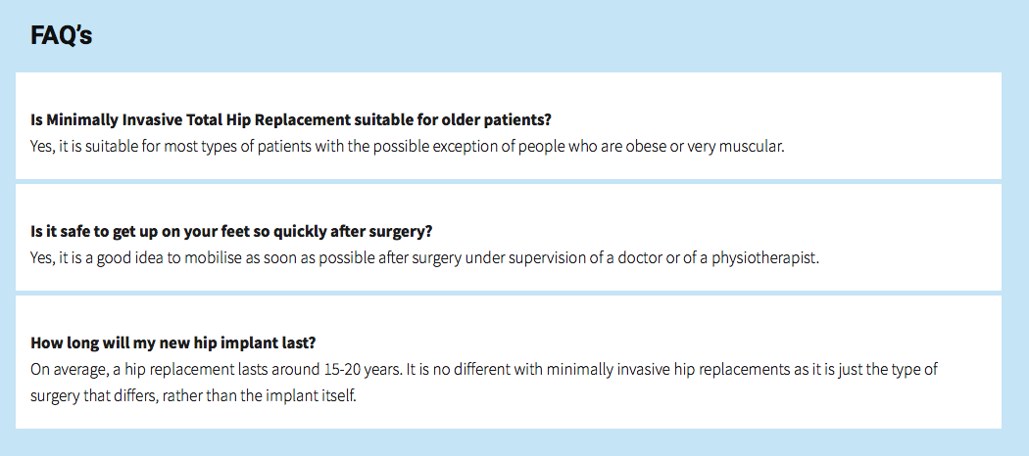Expand the question about older patients' suitability
Viewport: 1029px width, 456px height.
pos(291,120)
